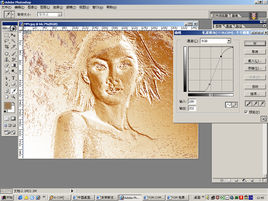Select the Magic Wand tool
Viewport: 268px width, 201px height.
tap(13, 41)
